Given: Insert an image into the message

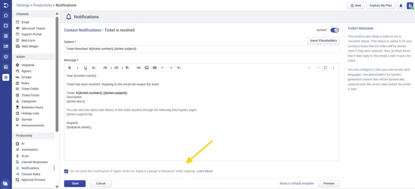Looking at the screenshot, I should (x=146, y=68).
